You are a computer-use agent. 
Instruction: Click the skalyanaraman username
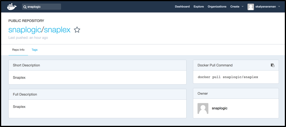[x=266, y=7]
